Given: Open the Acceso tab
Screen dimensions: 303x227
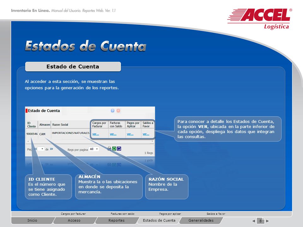Looking at the screenshot, I should (x=74, y=220).
